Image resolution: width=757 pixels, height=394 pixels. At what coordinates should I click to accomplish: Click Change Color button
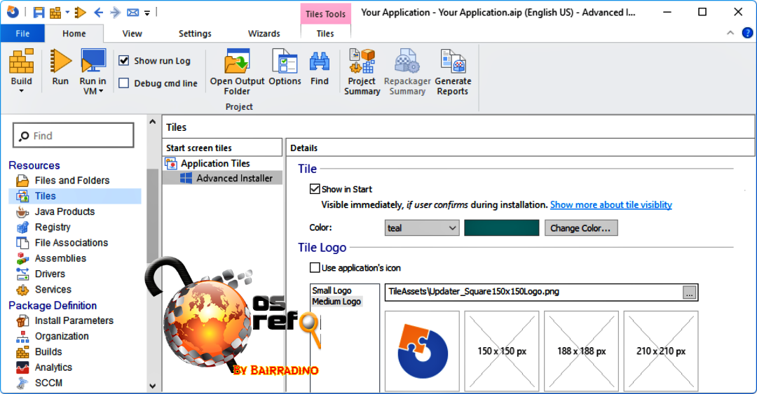tap(581, 227)
